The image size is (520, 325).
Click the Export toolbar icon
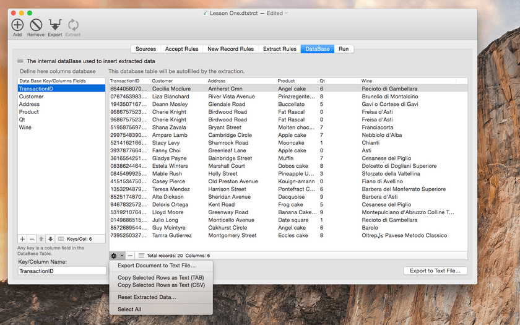click(54, 25)
